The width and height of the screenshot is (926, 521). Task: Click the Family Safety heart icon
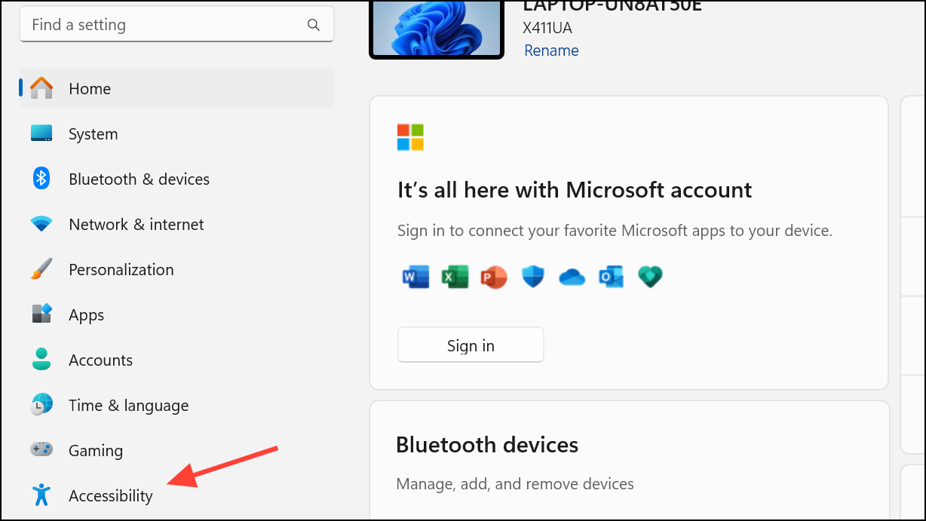(650, 277)
